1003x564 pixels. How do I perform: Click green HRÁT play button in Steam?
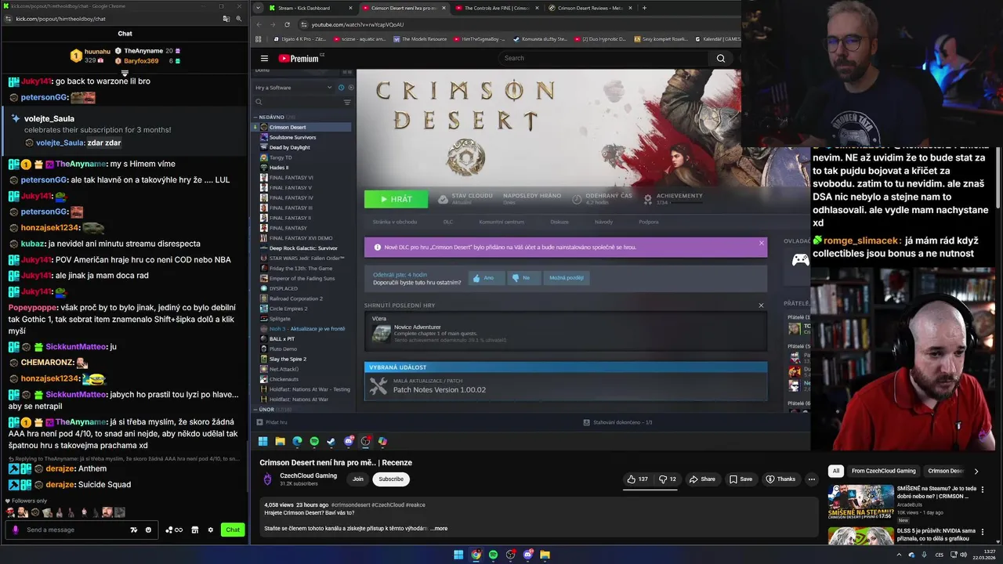tap(396, 199)
